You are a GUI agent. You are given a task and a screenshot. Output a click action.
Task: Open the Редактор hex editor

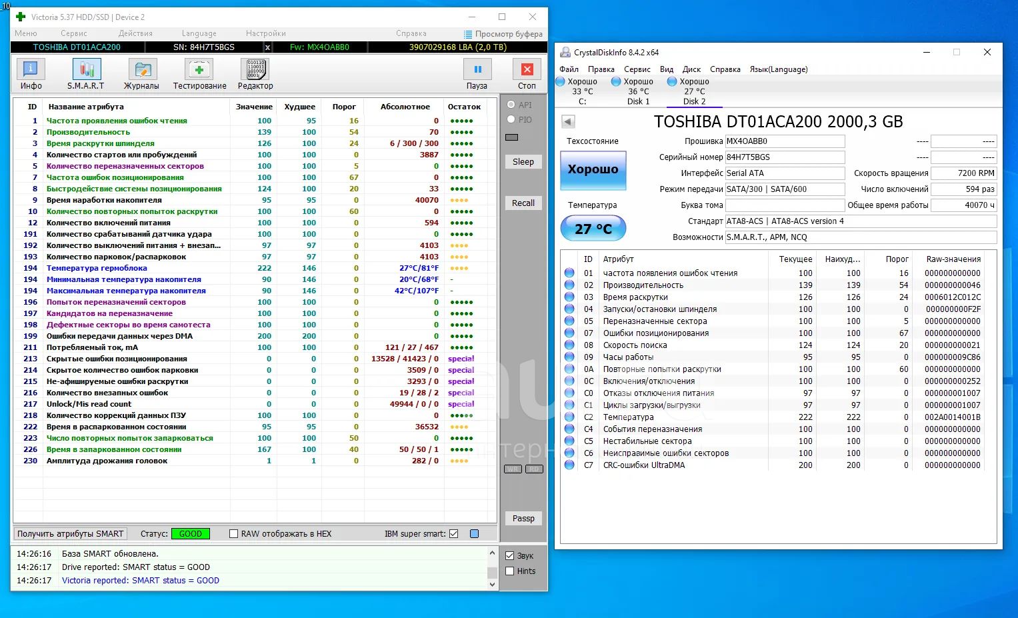pyautogui.click(x=255, y=74)
